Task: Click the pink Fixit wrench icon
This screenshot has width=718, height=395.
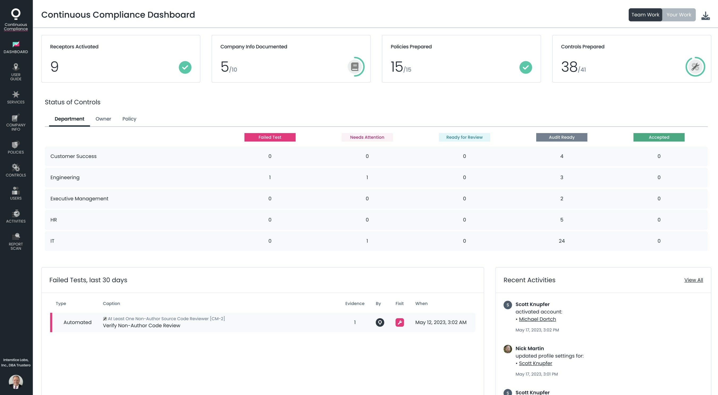Action: click(x=399, y=322)
